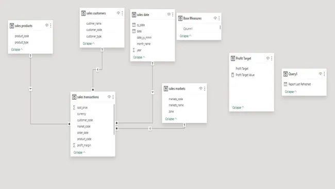The height and width of the screenshot is (189, 335).
Task: Toggle visibility of sales date table
Action: click(169, 14)
